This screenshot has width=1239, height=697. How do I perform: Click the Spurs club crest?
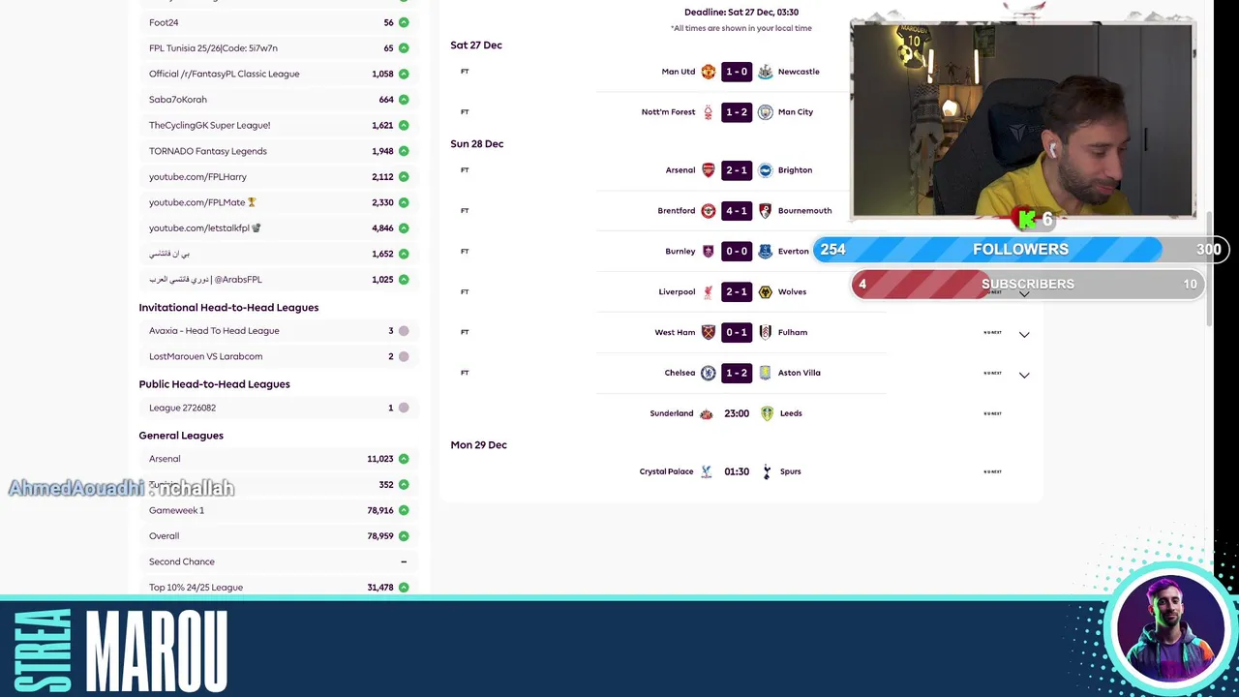click(x=767, y=472)
